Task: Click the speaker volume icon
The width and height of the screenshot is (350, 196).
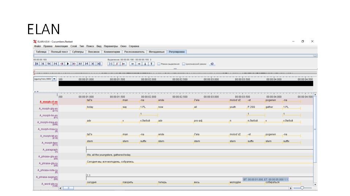Action: point(212,64)
